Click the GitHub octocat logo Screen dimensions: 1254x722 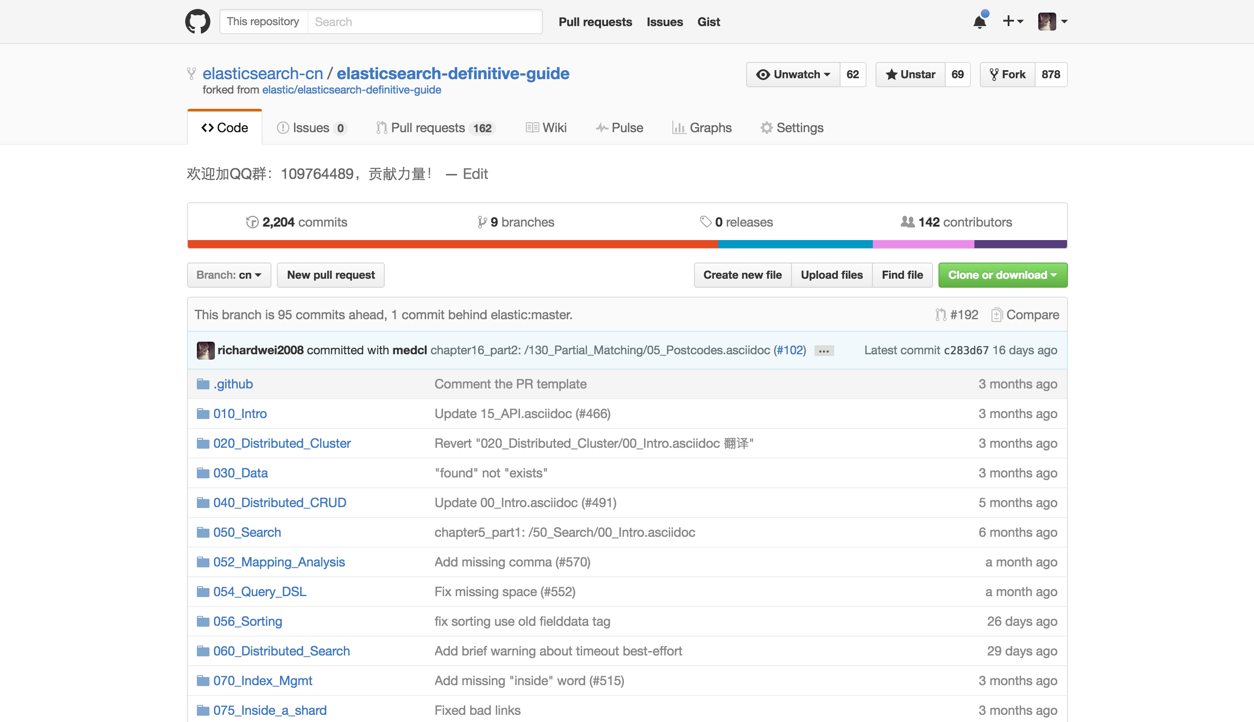click(198, 21)
